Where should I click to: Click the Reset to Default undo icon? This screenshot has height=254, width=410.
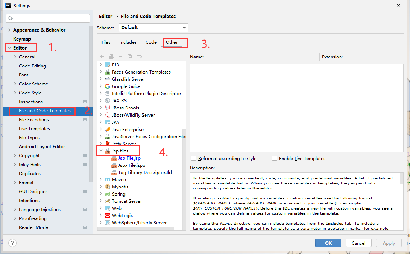[140, 56]
